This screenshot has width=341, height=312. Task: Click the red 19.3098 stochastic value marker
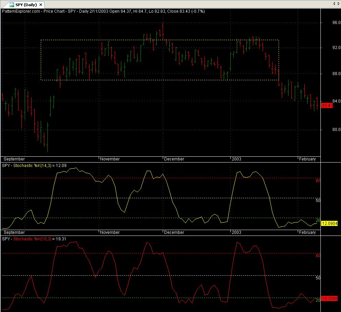click(x=331, y=298)
